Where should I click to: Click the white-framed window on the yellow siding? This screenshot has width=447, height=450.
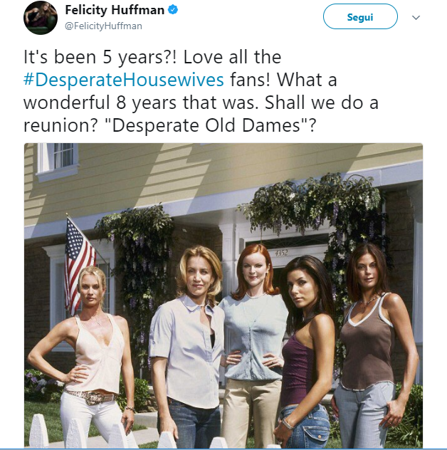(x=58, y=161)
